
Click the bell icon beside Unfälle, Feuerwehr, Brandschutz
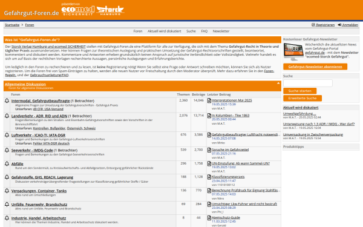pyautogui.click(x=7, y=205)
